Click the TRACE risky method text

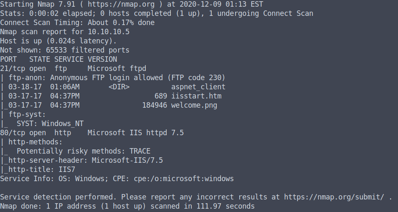139,151
